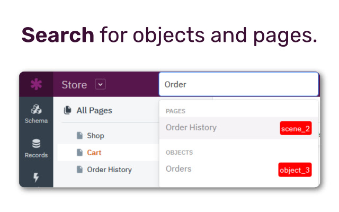Select Order History search result
Screen dimensions: 339x212
(x=239, y=128)
